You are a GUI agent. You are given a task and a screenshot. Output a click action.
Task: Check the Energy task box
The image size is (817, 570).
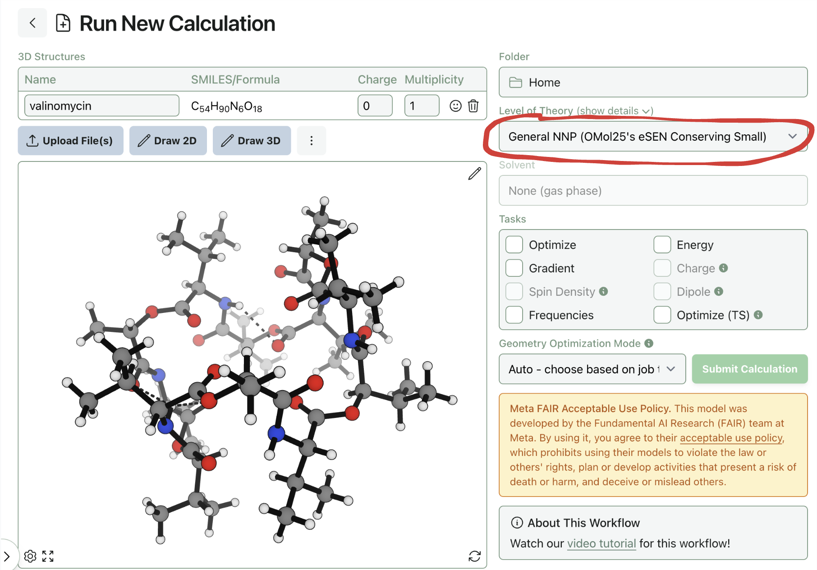662,245
